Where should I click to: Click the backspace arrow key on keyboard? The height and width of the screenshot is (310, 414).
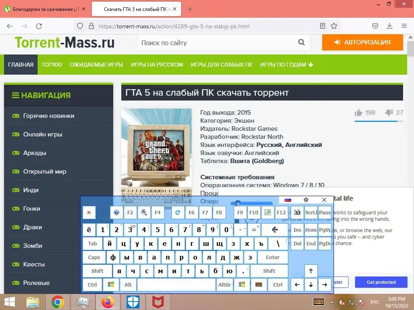coord(275,230)
